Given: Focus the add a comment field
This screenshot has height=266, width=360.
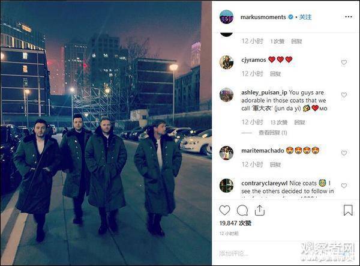Looking at the screenshot, I should coord(259,253).
